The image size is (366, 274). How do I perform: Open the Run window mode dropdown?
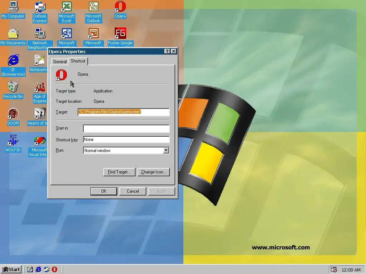click(166, 150)
